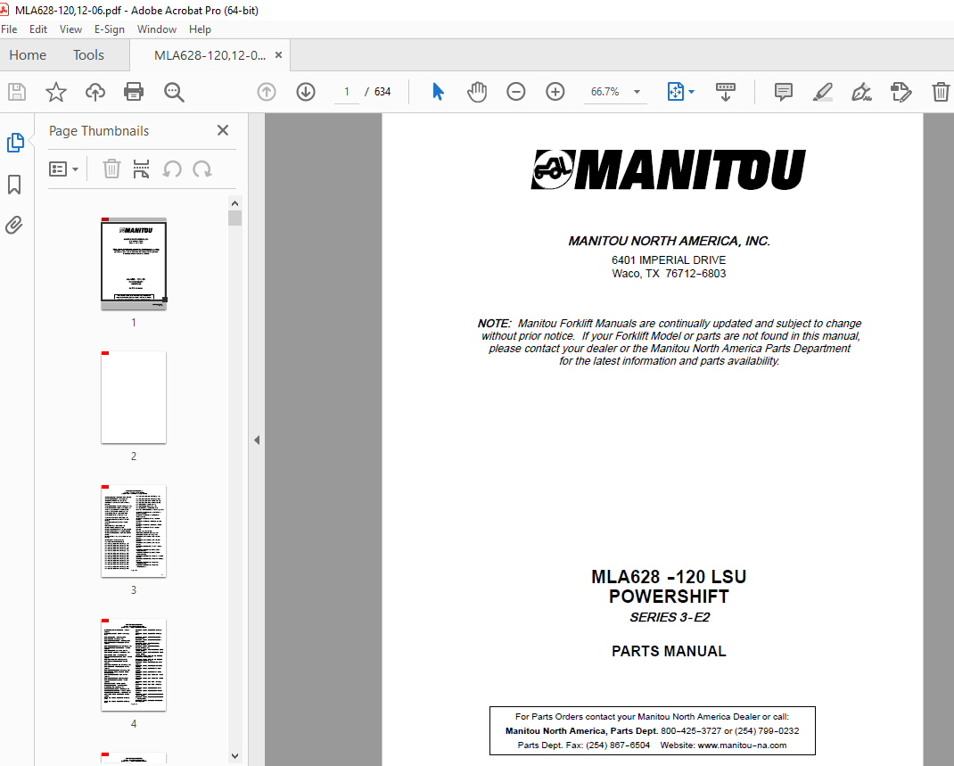Add a comment with the note icon
954x766 pixels.
click(784, 92)
